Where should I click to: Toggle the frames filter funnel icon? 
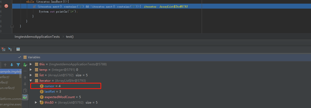coord(18,65)
